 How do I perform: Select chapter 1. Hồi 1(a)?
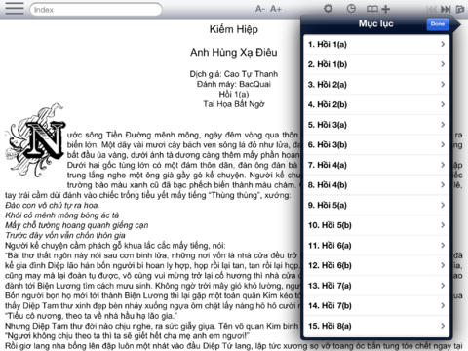tap(376, 44)
